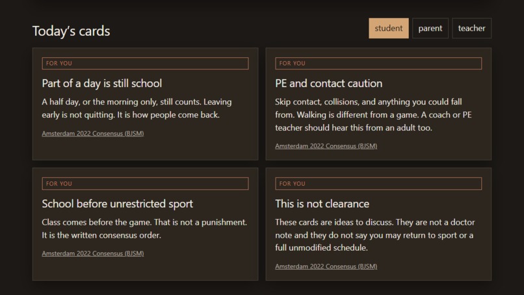524x295 pixels.
Task: Click the 'School before unrestricted sport' title
Action: [x=117, y=204]
